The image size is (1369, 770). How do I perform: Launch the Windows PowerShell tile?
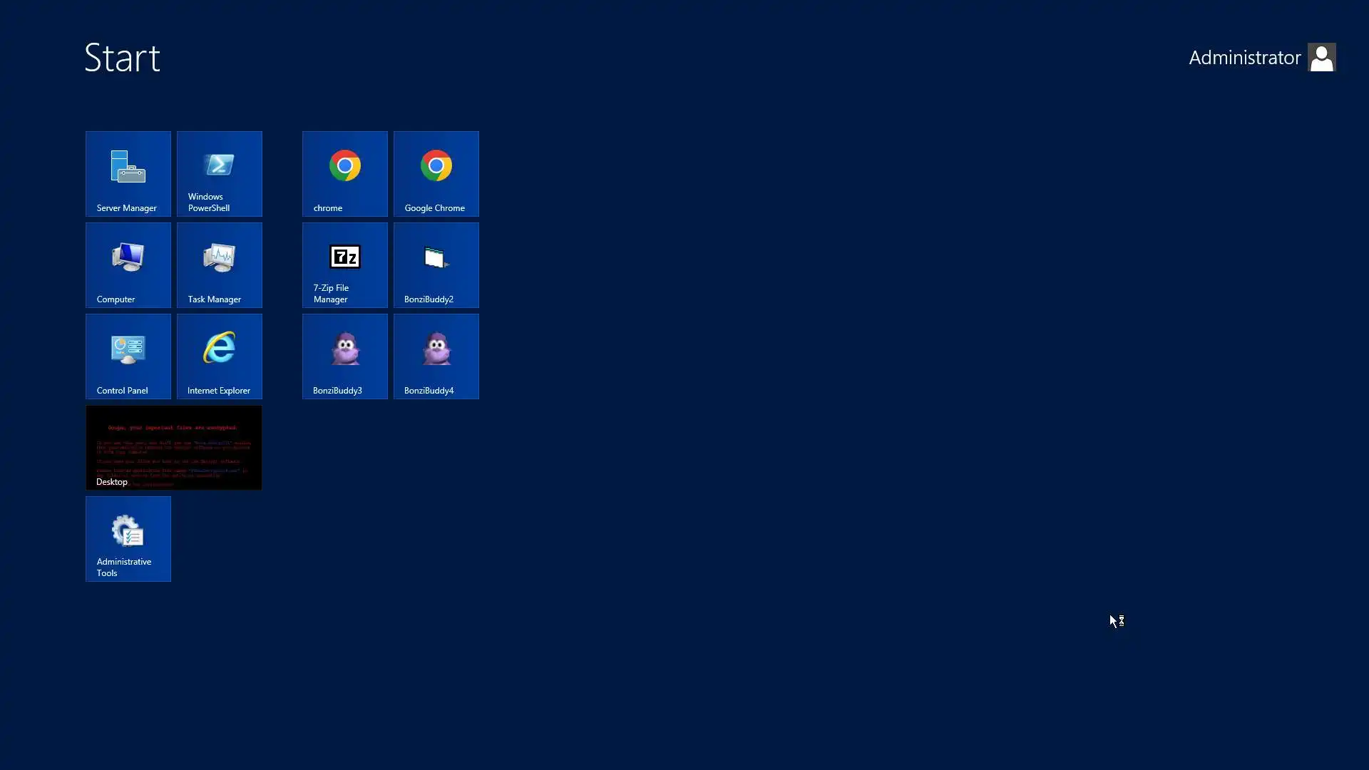[x=220, y=173]
